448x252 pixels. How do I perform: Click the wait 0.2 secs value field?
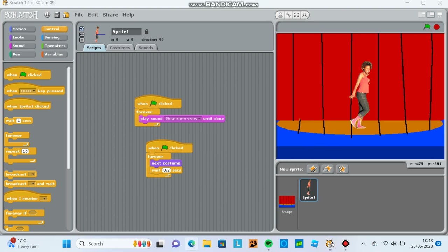[x=167, y=170]
